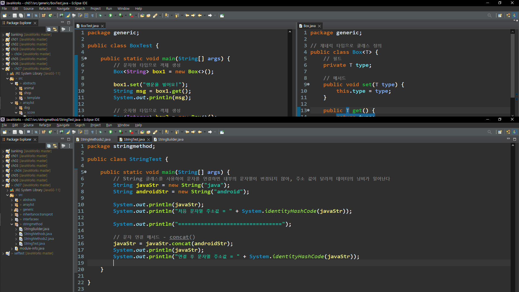Click the Run icon in the upper Eclipse toolbar
519x292 pixels.
point(111,15)
